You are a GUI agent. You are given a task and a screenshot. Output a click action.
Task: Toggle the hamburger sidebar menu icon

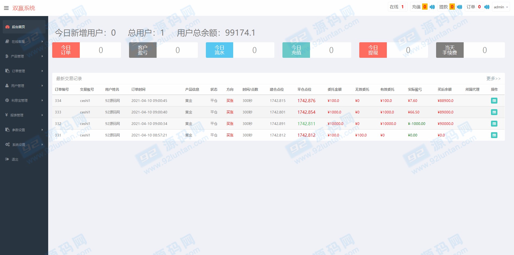6,8
